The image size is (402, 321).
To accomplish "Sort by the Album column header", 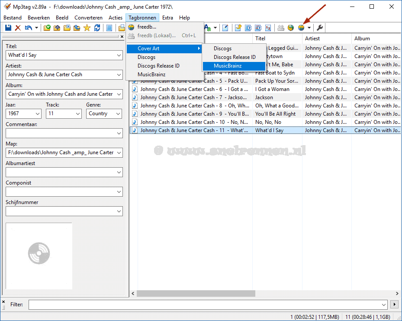I will pyautogui.click(x=376, y=39).
